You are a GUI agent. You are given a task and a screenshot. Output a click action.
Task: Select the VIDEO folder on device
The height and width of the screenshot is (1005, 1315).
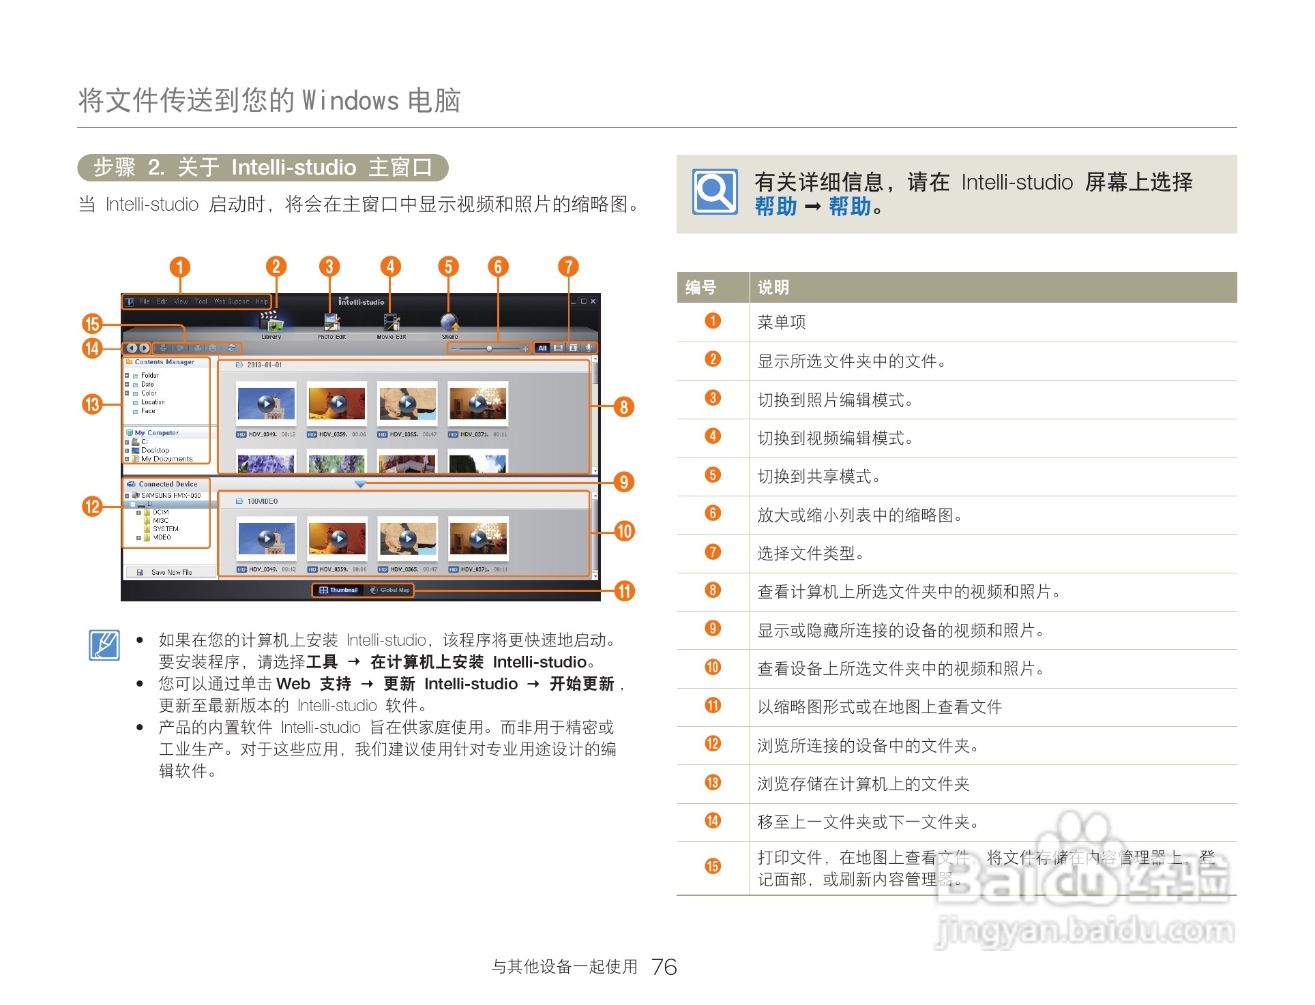pos(158,537)
